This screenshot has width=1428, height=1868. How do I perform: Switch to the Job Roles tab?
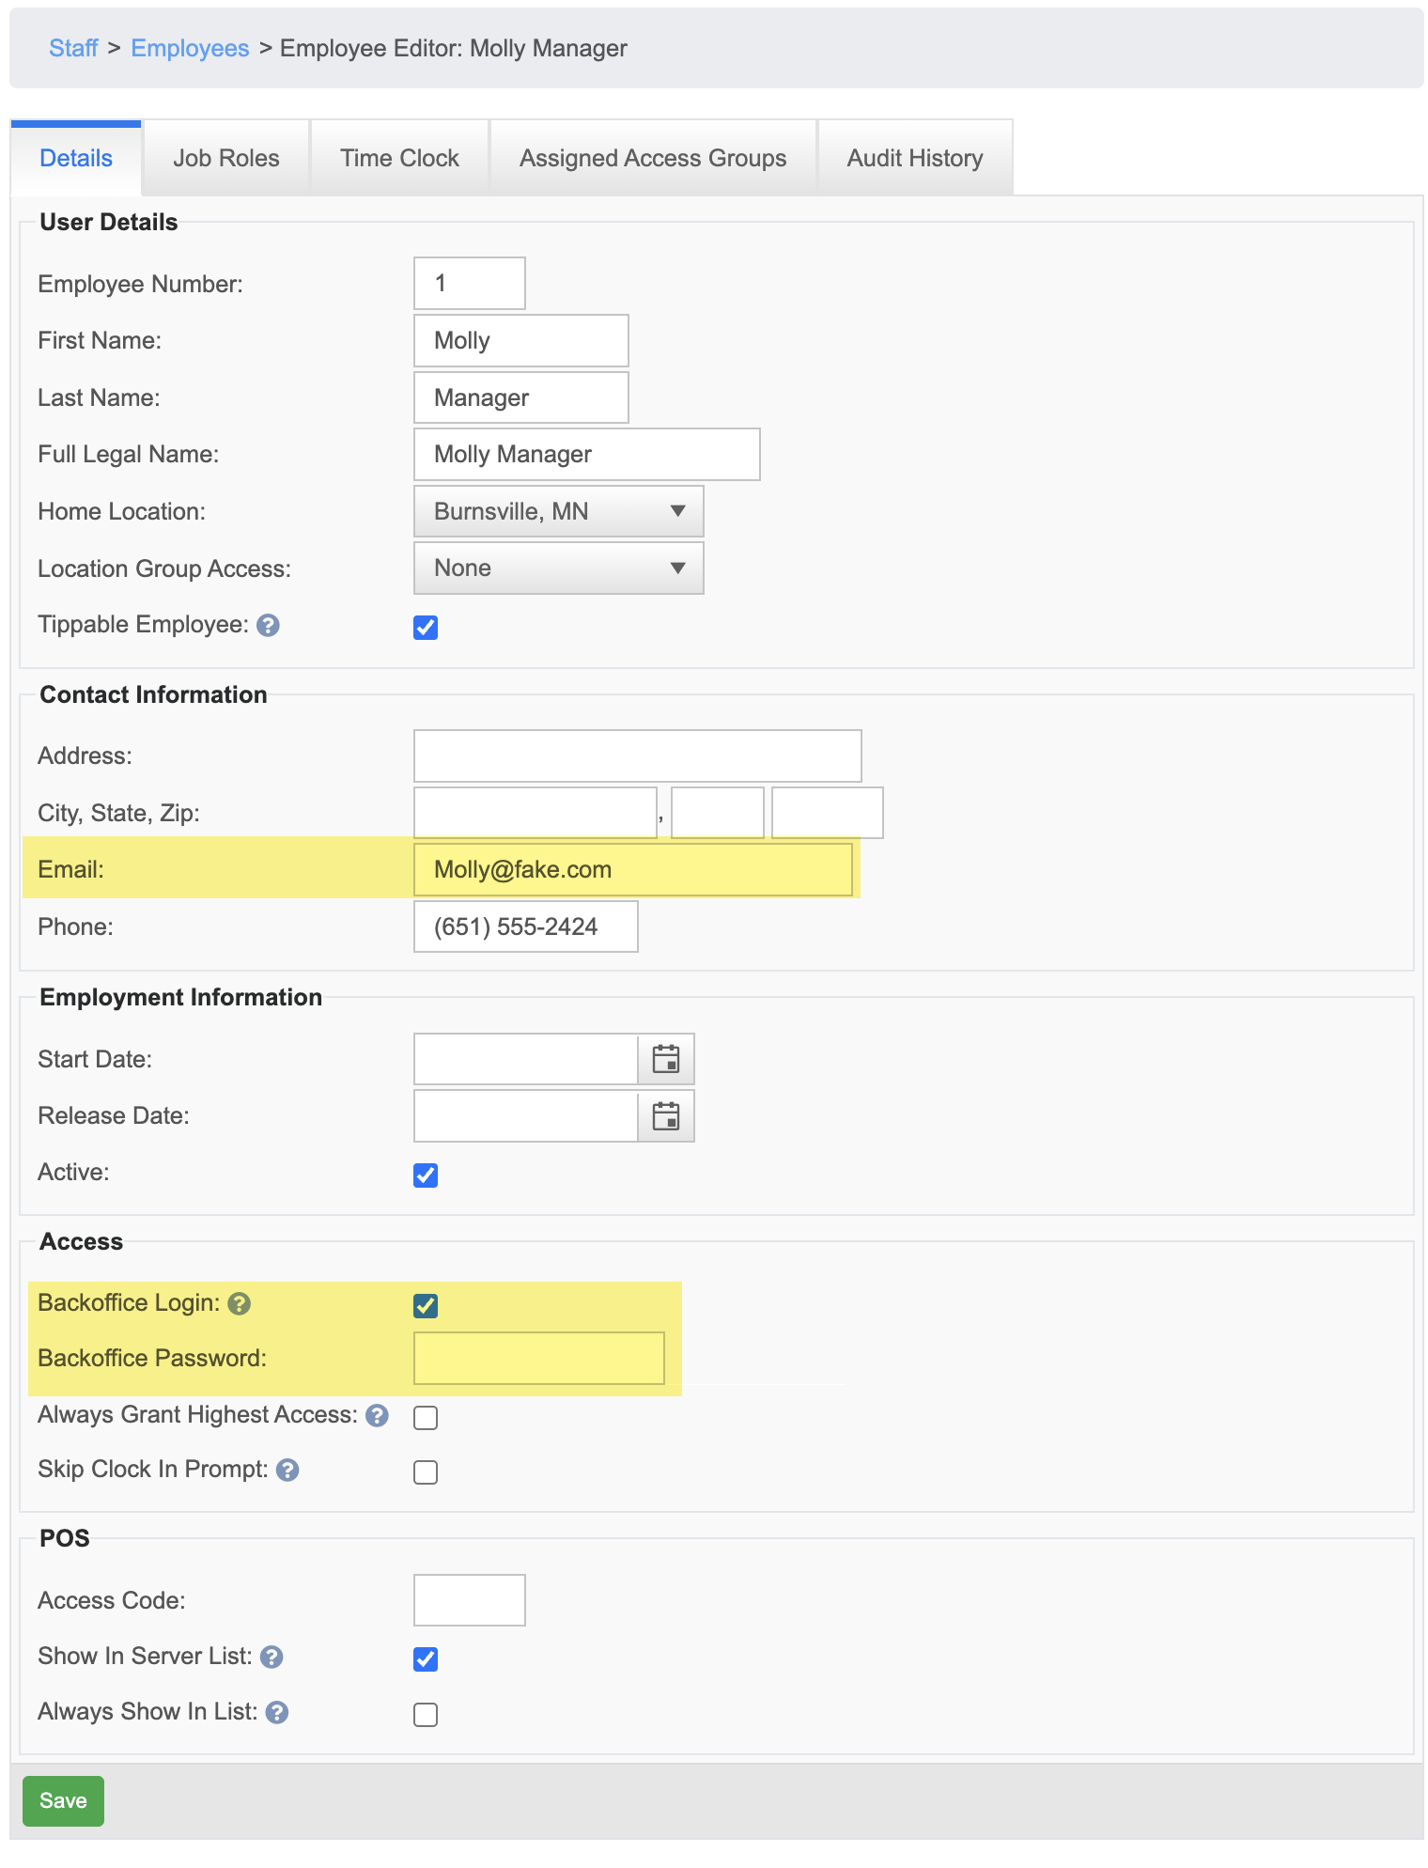(225, 159)
